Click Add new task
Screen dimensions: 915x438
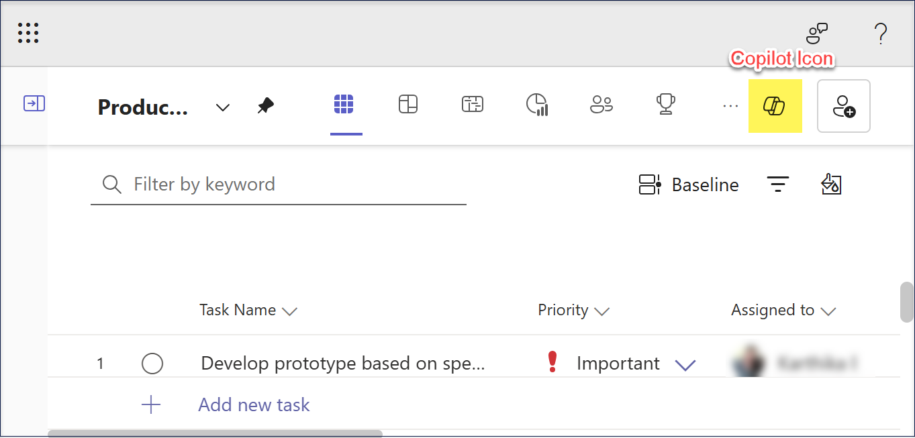coord(254,404)
